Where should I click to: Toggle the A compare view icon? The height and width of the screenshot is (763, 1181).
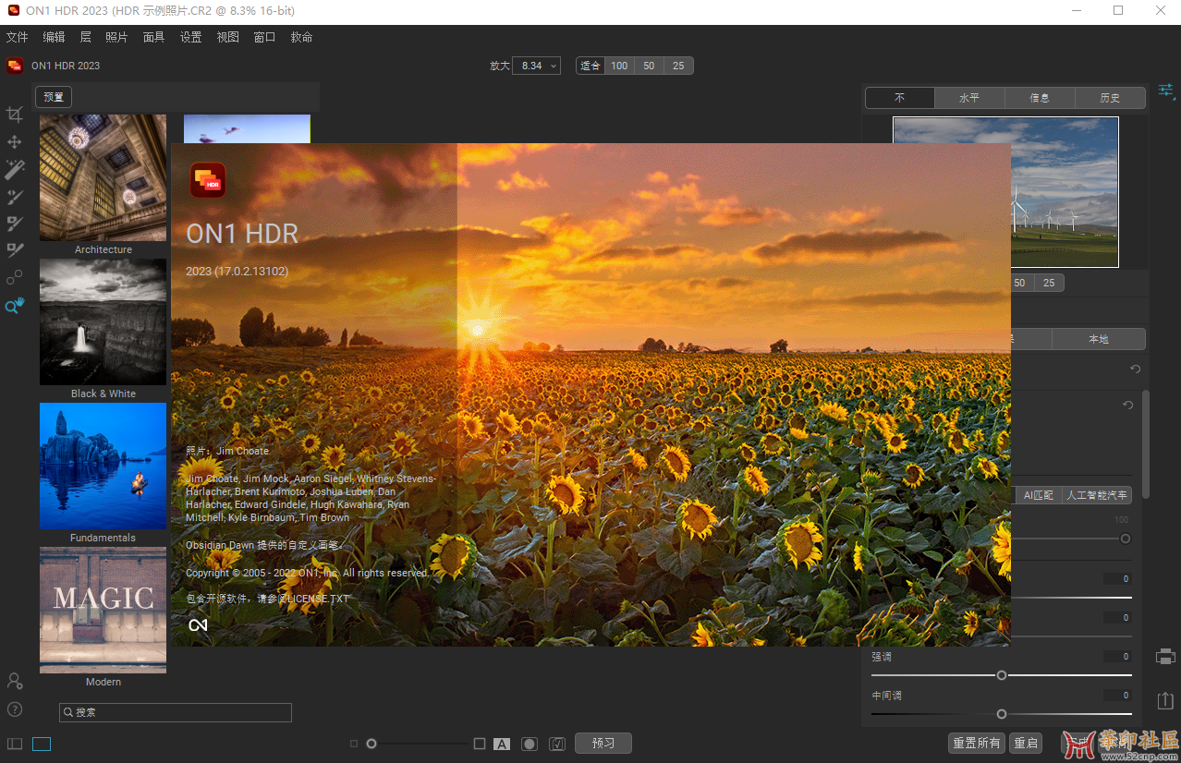point(502,744)
